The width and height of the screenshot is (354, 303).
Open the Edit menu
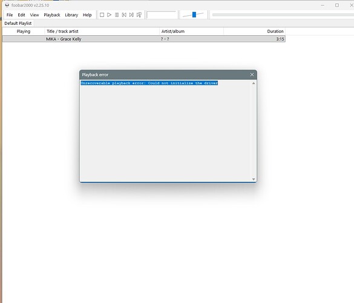pos(21,15)
